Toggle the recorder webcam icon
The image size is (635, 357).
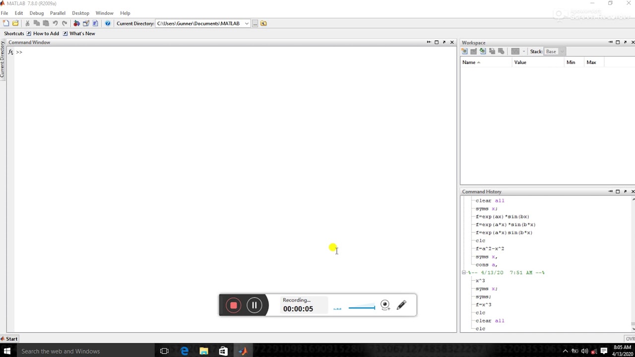[x=385, y=305]
